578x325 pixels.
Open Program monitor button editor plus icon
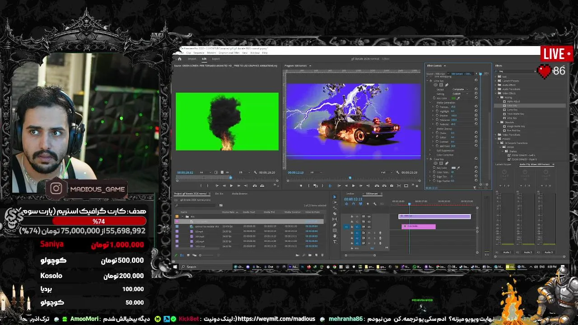coord(418,186)
